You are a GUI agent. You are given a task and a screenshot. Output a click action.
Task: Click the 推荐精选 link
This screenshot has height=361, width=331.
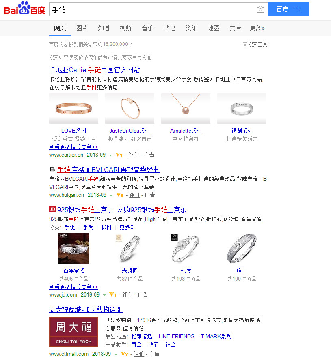[x=142, y=336]
